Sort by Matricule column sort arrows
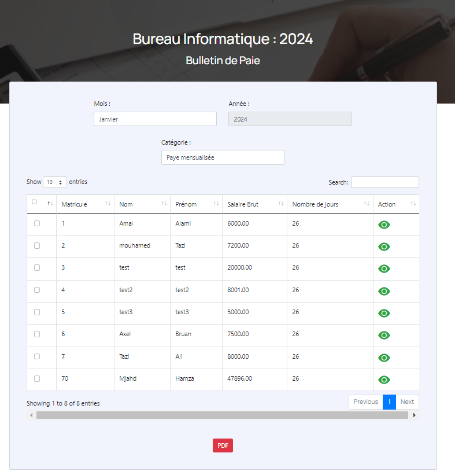Screen dimensions: 455x475 tap(108, 204)
